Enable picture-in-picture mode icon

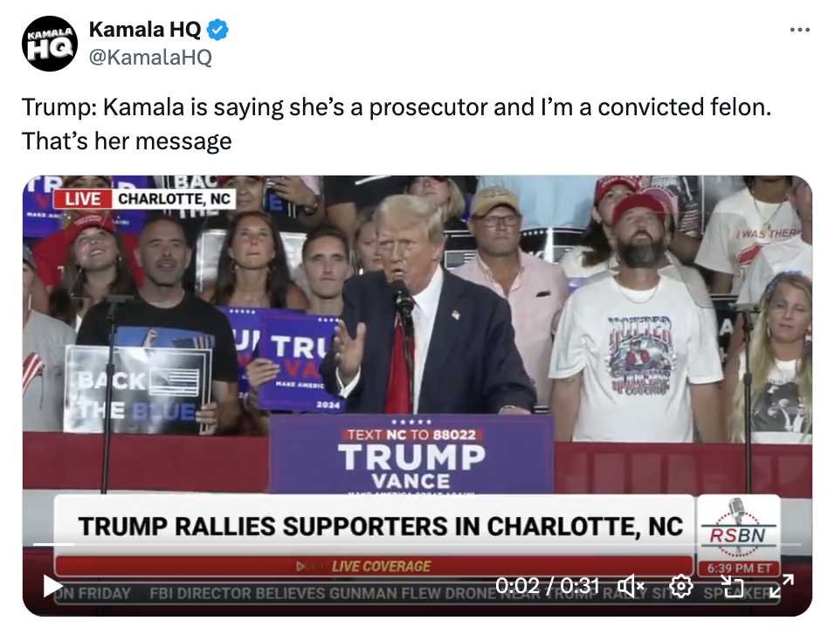tap(732, 587)
